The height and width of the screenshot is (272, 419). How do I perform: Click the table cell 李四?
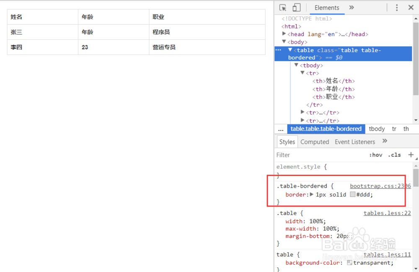pos(43,47)
